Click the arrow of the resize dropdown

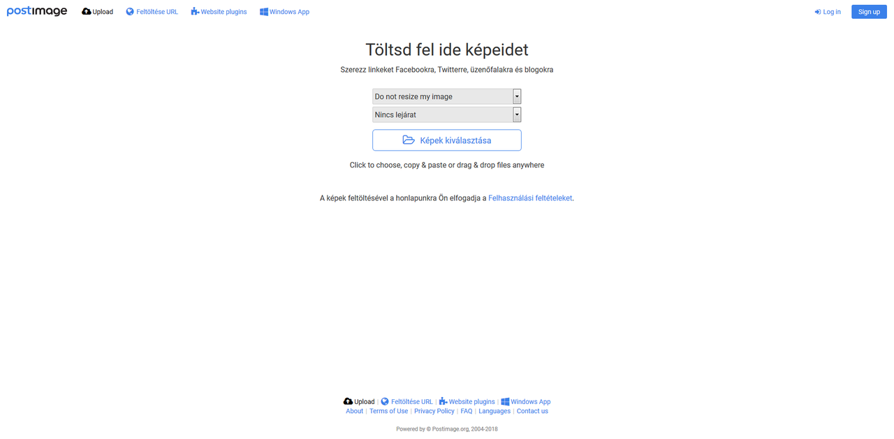click(x=517, y=96)
